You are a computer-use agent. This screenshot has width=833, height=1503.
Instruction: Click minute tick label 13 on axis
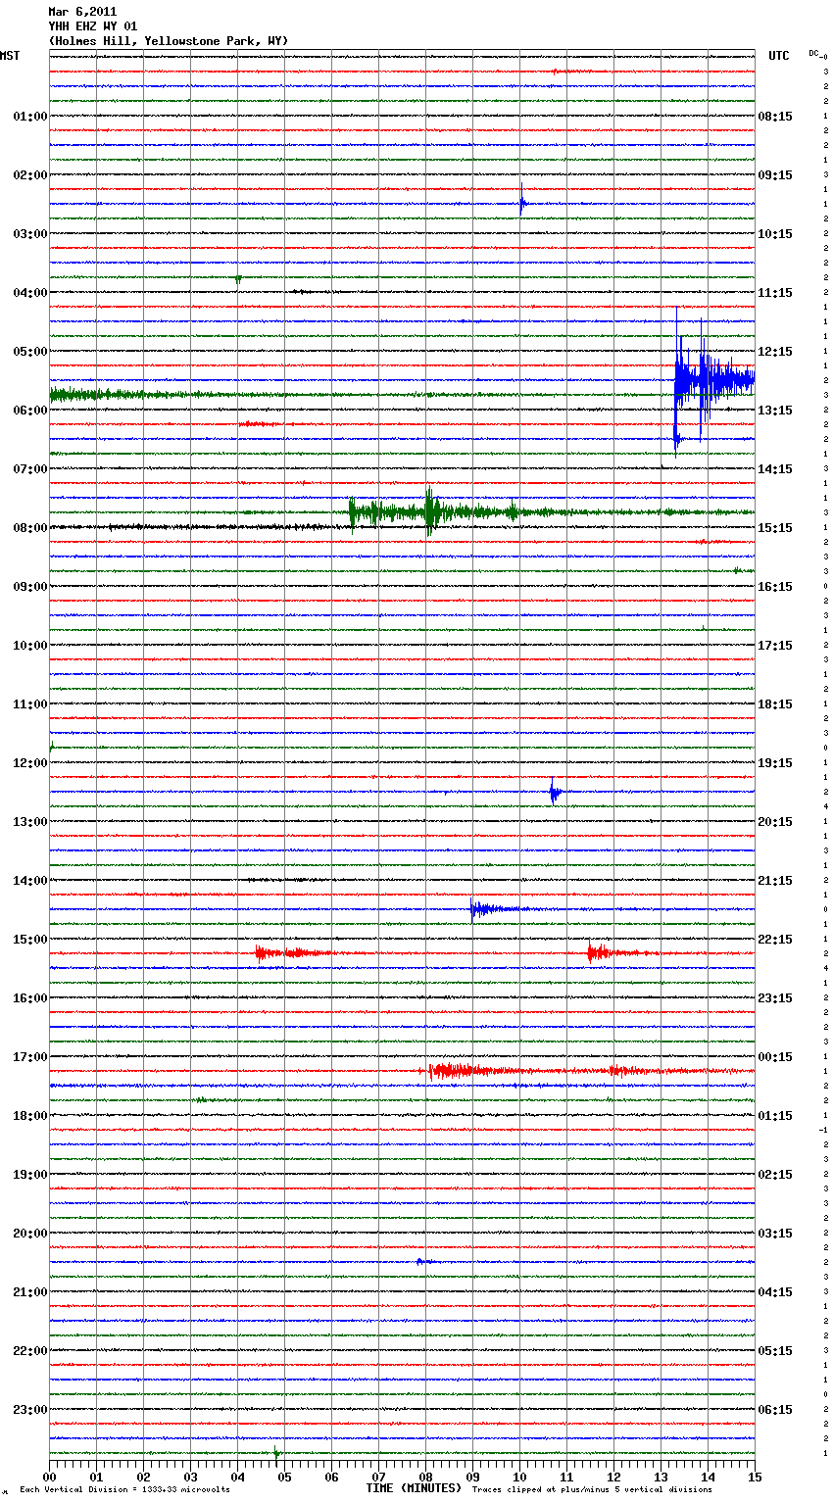coord(661,1476)
